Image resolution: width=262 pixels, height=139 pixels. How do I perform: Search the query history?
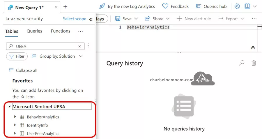coord(242,63)
